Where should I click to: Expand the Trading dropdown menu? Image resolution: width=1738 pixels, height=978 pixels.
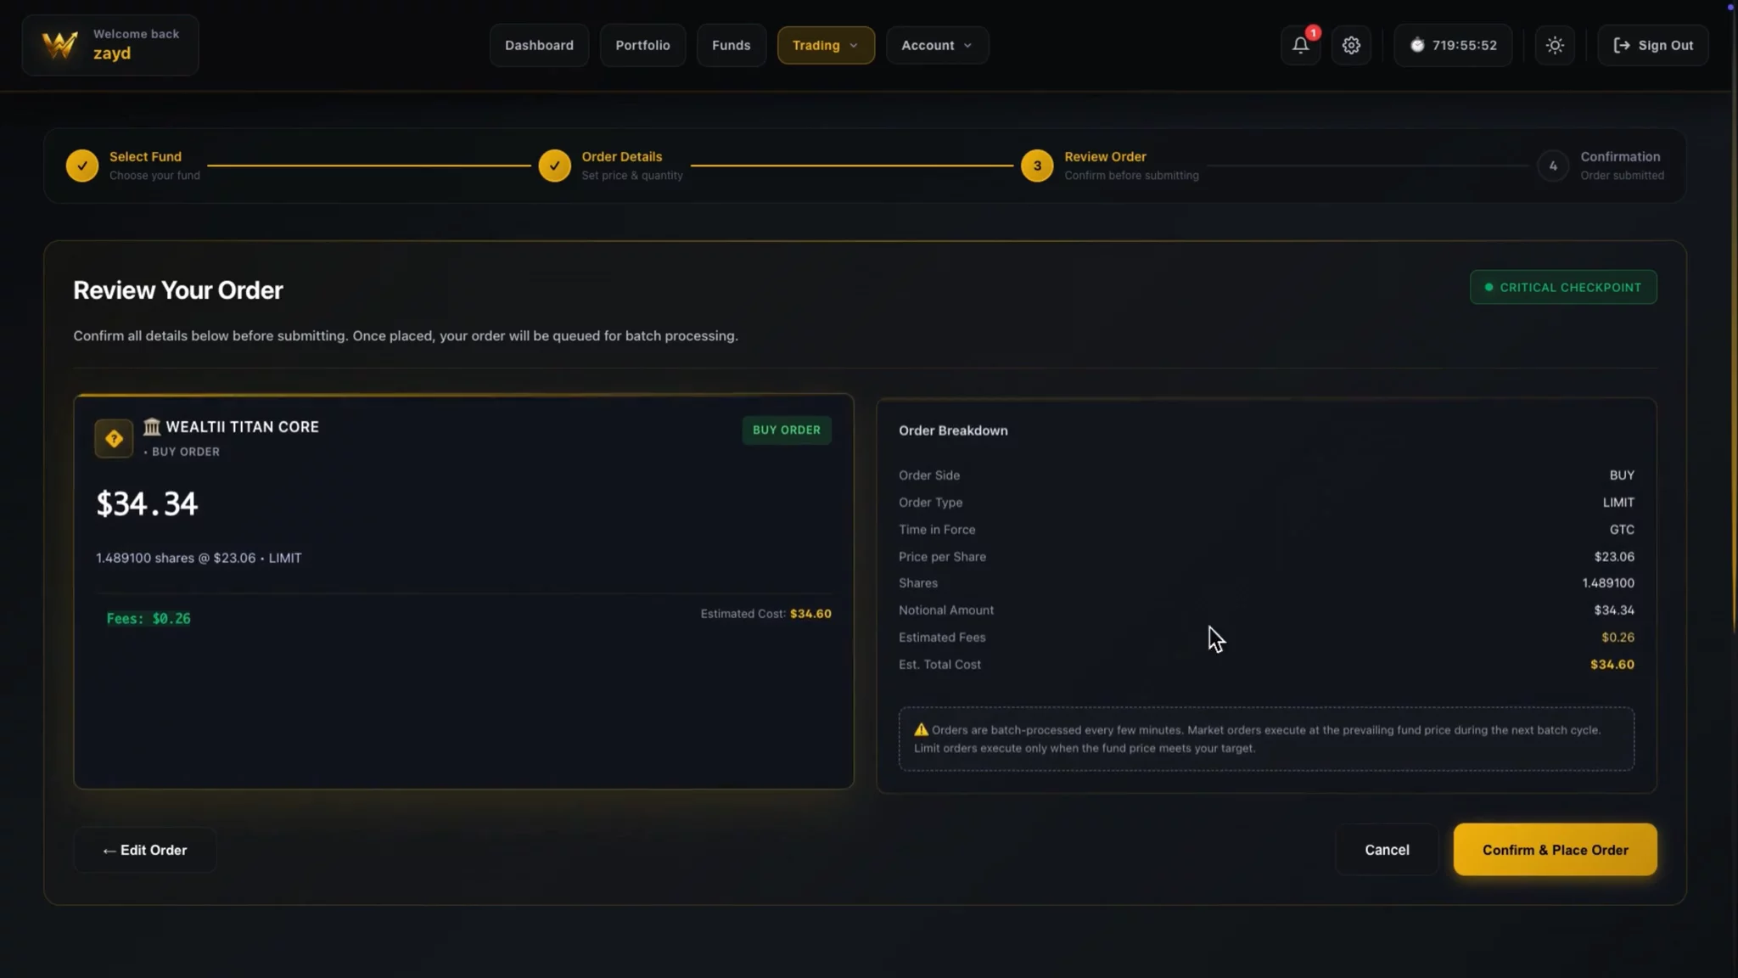coord(826,45)
